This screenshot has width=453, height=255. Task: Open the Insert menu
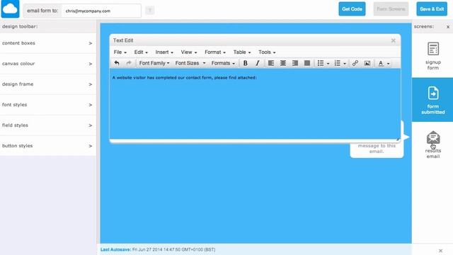pos(164,52)
